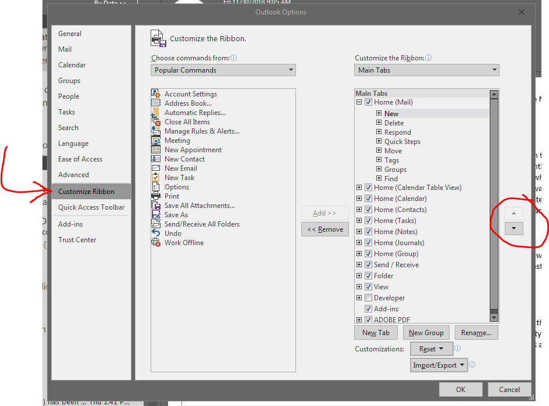Click info icon next to Import/Export
The height and width of the screenshot is (406, 549).
[472, 365]
